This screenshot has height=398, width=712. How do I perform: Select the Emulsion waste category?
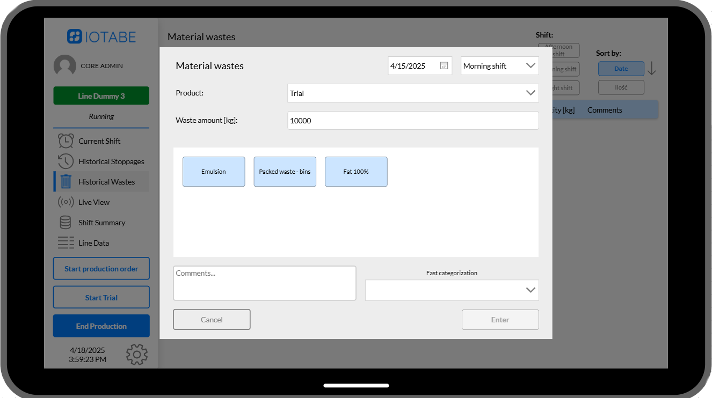214,172
